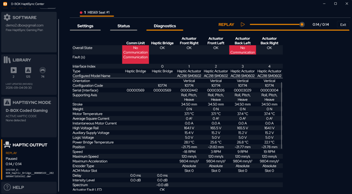Click the 'None detected' haptic code text
This screenshot has width=352, height=194.
coord(16,120)
